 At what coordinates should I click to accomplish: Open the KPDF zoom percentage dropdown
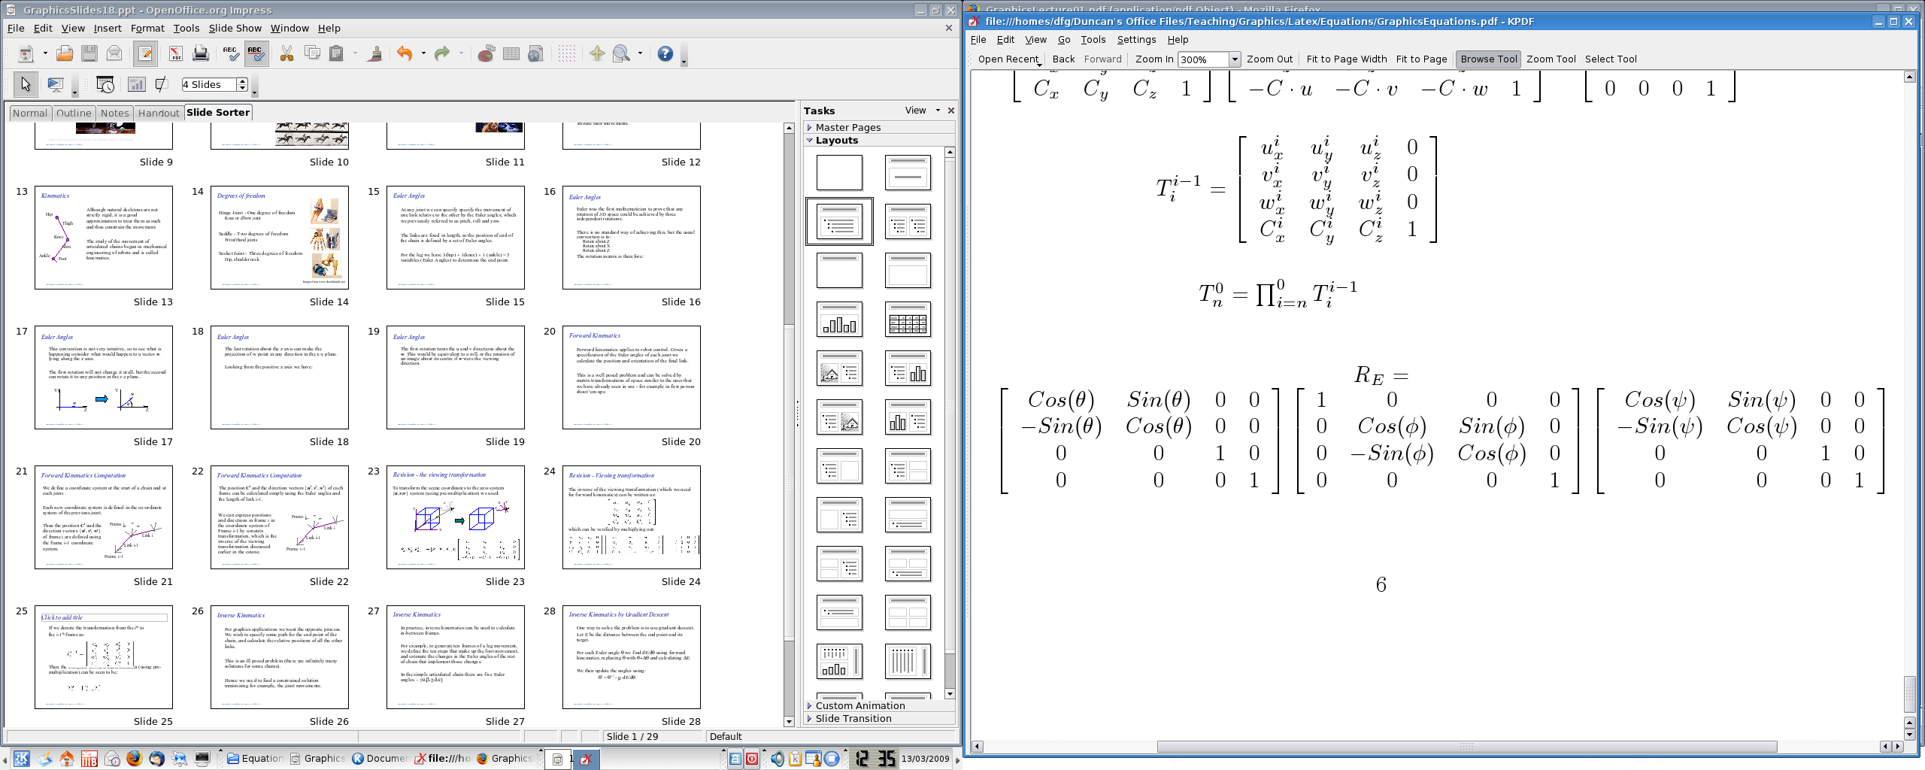pos(1234,59)
